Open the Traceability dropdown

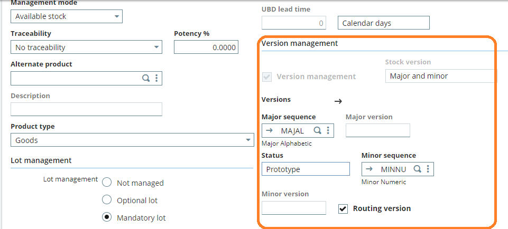(156, 47)
